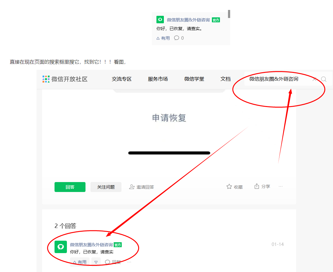The width and height of the screenshot is (333, 272).
Task: Click the 微信开放社区 title text
Action: coord(69,79)
